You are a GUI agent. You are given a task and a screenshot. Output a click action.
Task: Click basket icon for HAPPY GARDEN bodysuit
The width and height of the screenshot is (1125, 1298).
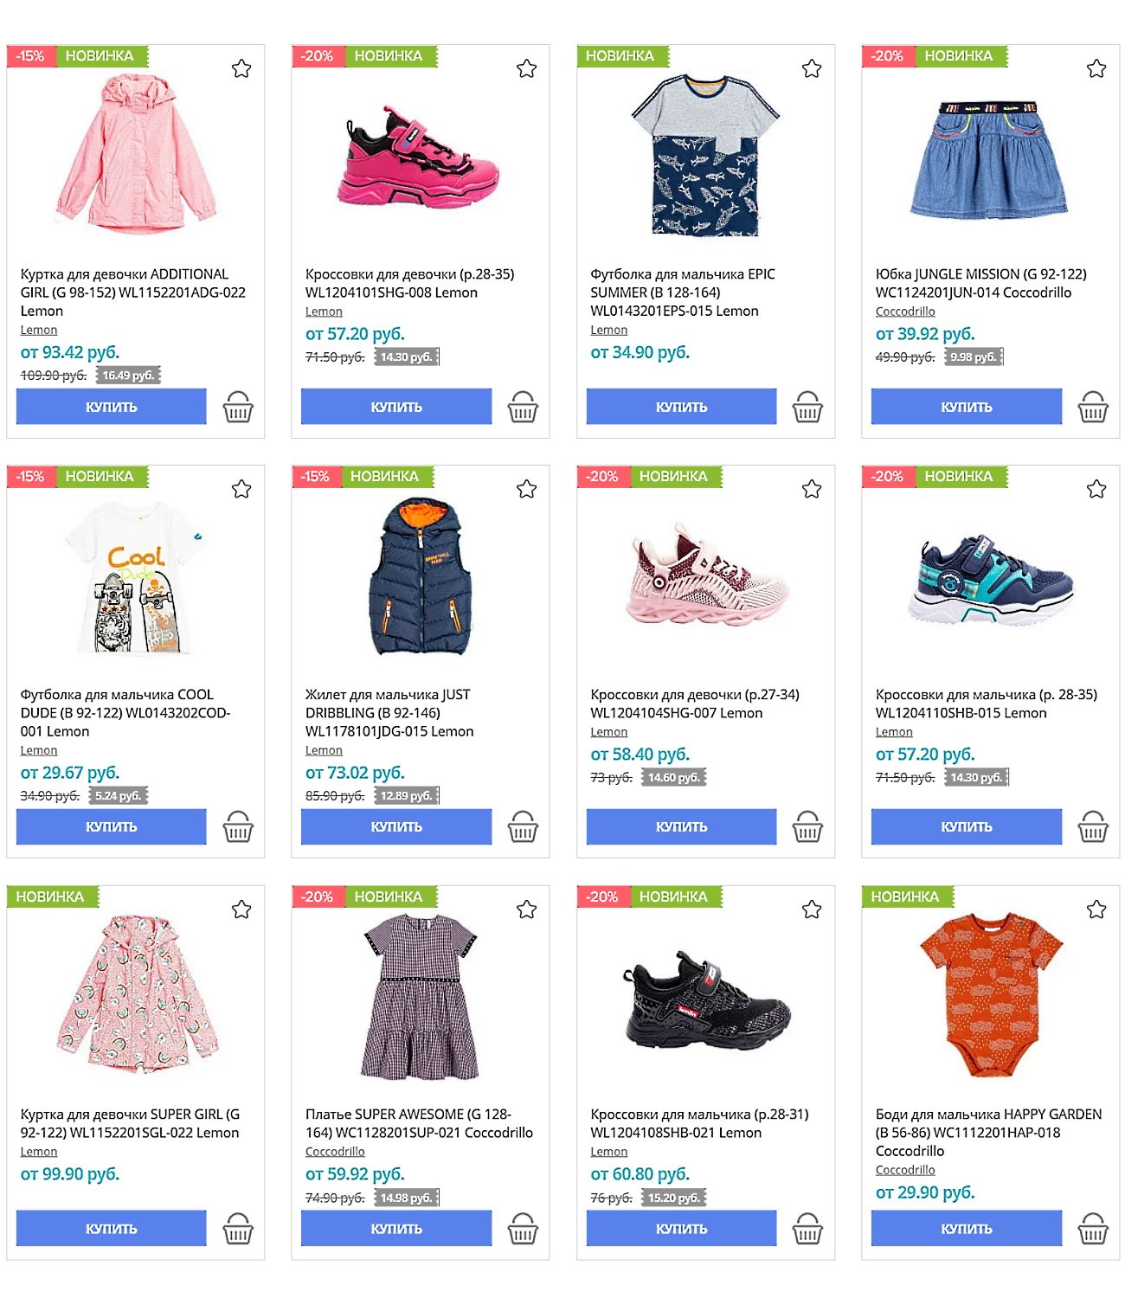[x=1093, y=1229]
